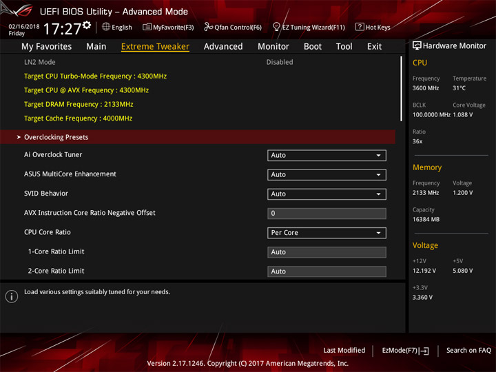Open the Advanced tab
Image resolution: width=496 pixels, height=372 pixels.
coord(223,47)
